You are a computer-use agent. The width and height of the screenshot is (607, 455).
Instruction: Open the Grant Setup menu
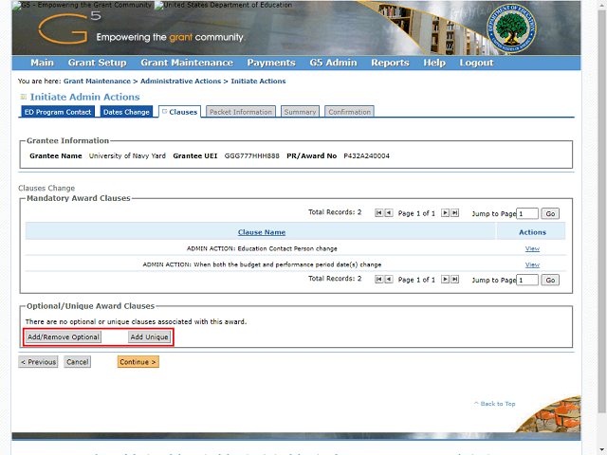coord(97,63)
